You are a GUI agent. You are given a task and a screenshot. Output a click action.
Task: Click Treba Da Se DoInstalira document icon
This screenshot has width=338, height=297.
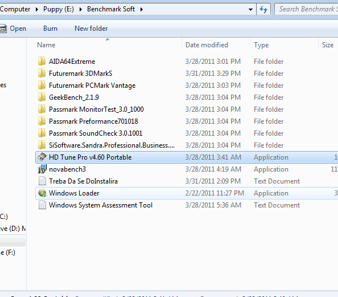click(42, 181)
